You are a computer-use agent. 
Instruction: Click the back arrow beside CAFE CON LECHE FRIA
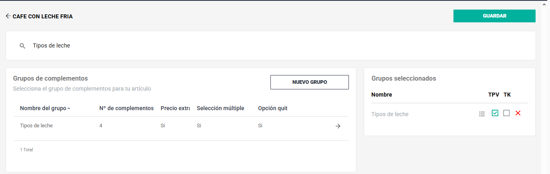pyautogui.click(x=8, y=16)
